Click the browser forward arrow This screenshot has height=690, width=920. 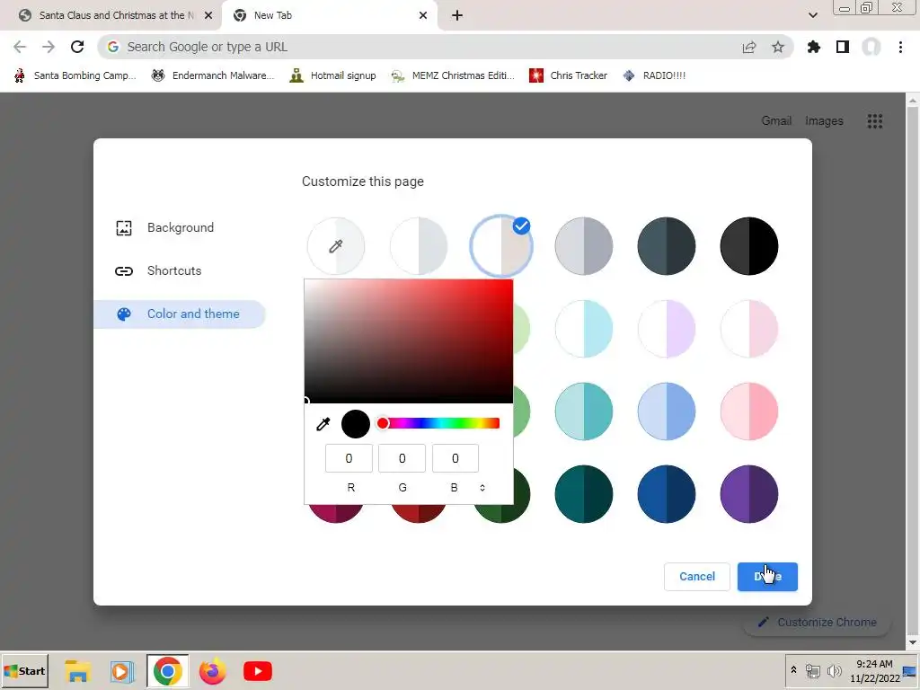pos(49,47)
